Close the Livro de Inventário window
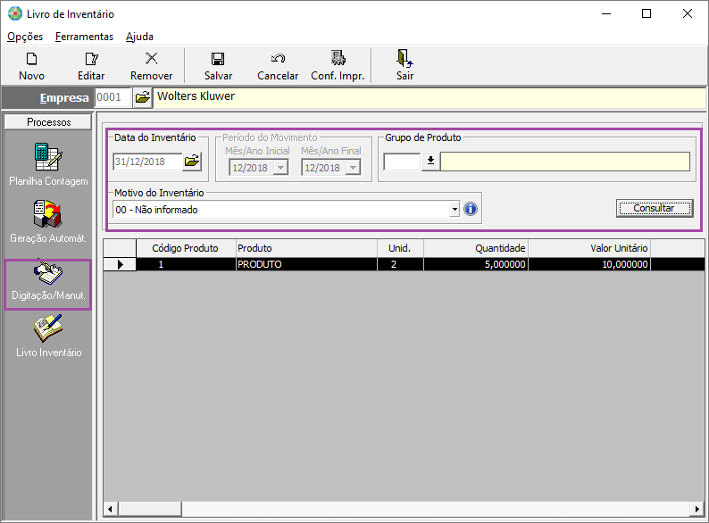This screenshot has height=523, width=709. click(x=688, y=13)
